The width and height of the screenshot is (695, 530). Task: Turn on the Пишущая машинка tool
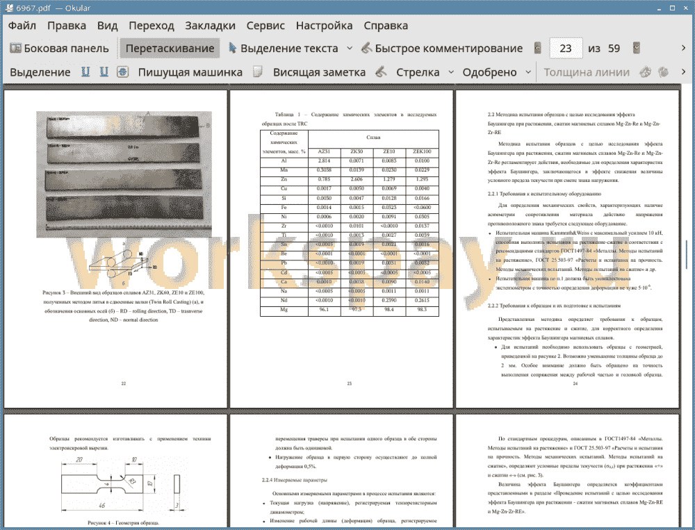coord(190,72)
